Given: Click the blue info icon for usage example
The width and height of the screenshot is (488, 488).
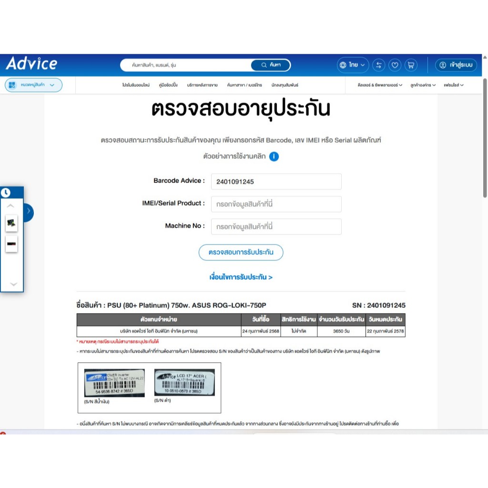Looking at the screenshot, I should tap(274, 156).
